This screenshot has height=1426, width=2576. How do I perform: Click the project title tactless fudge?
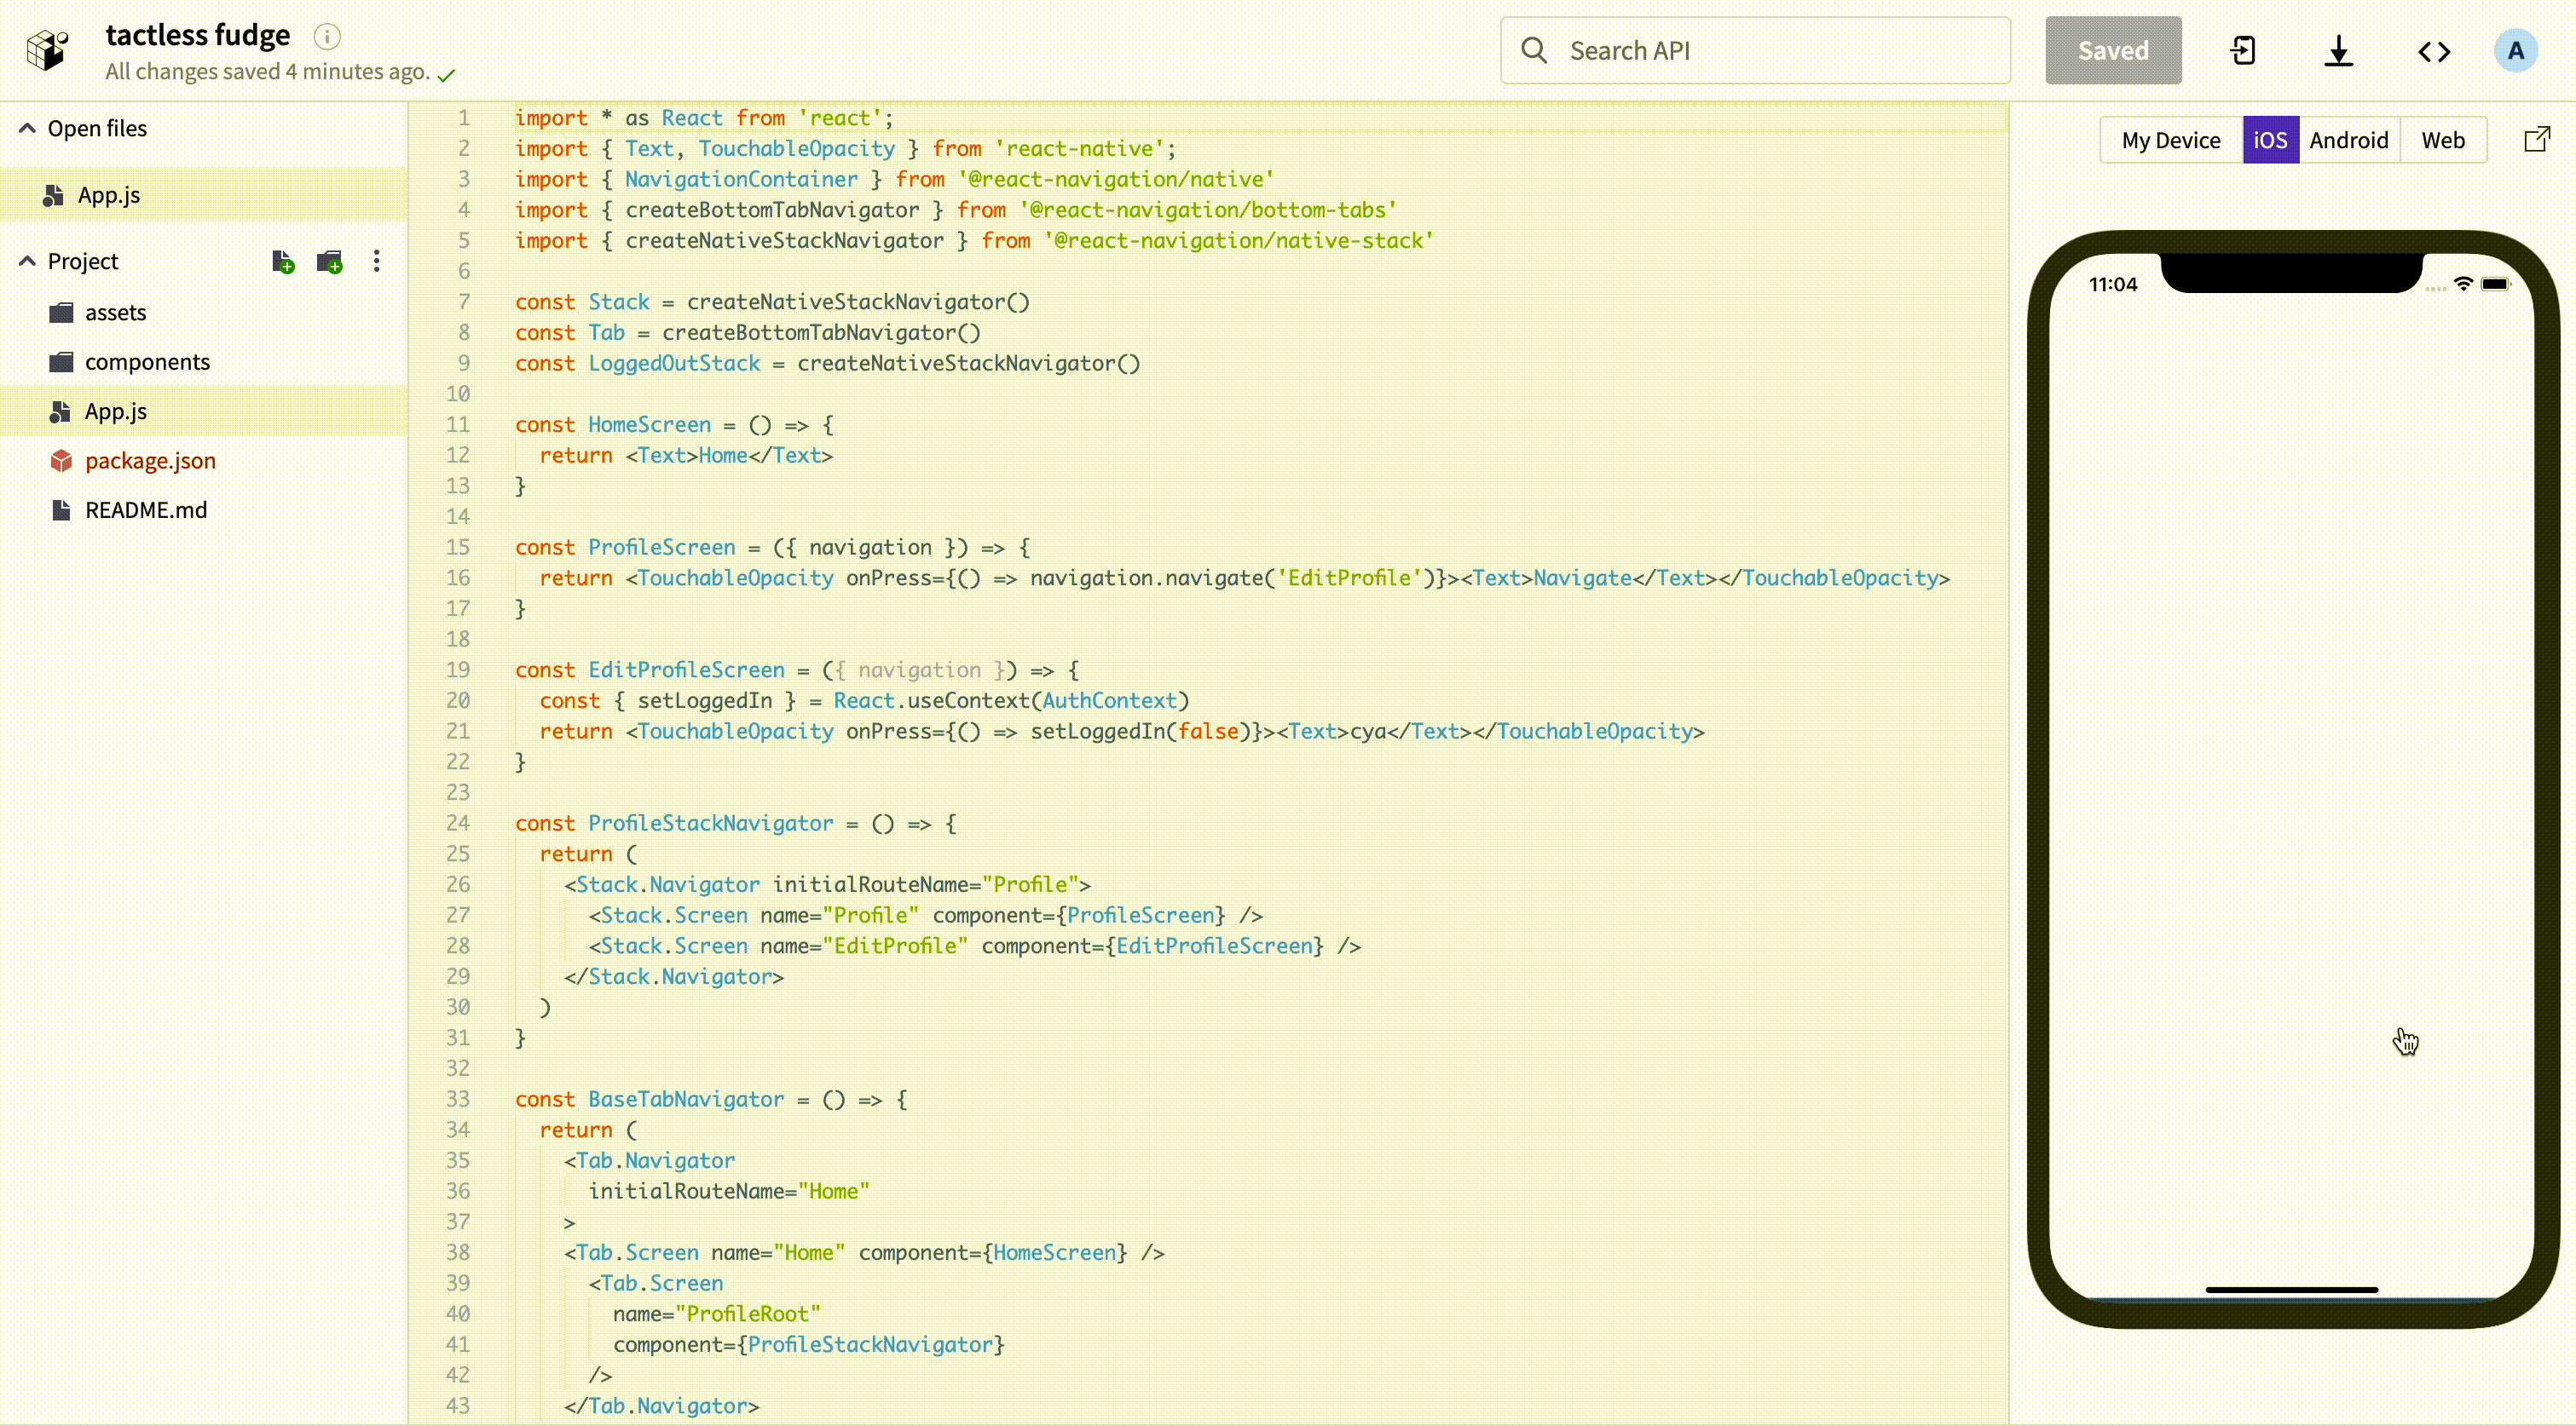click(x=198, y=35)
